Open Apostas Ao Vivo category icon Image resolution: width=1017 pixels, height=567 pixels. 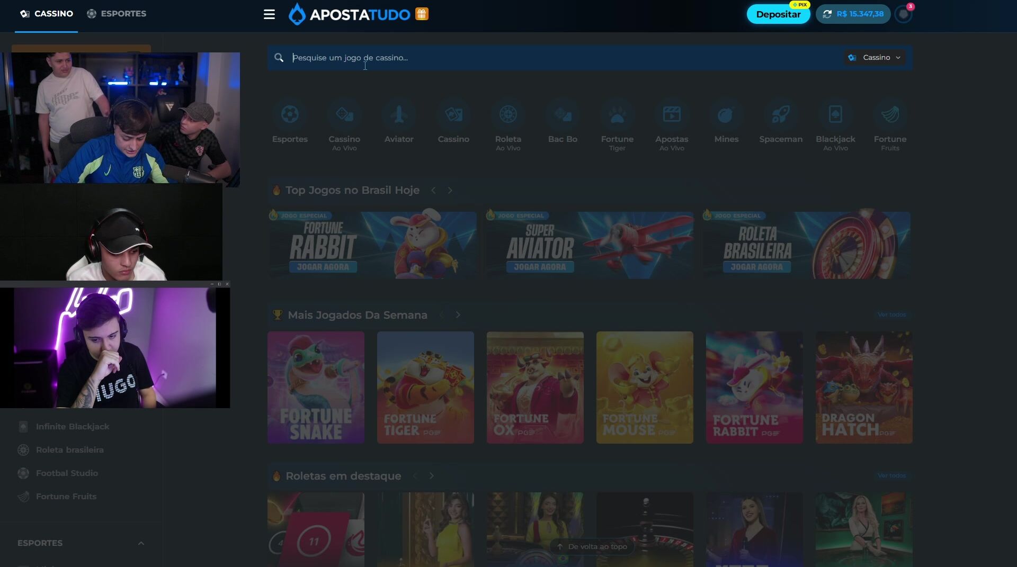click(672, 114)
